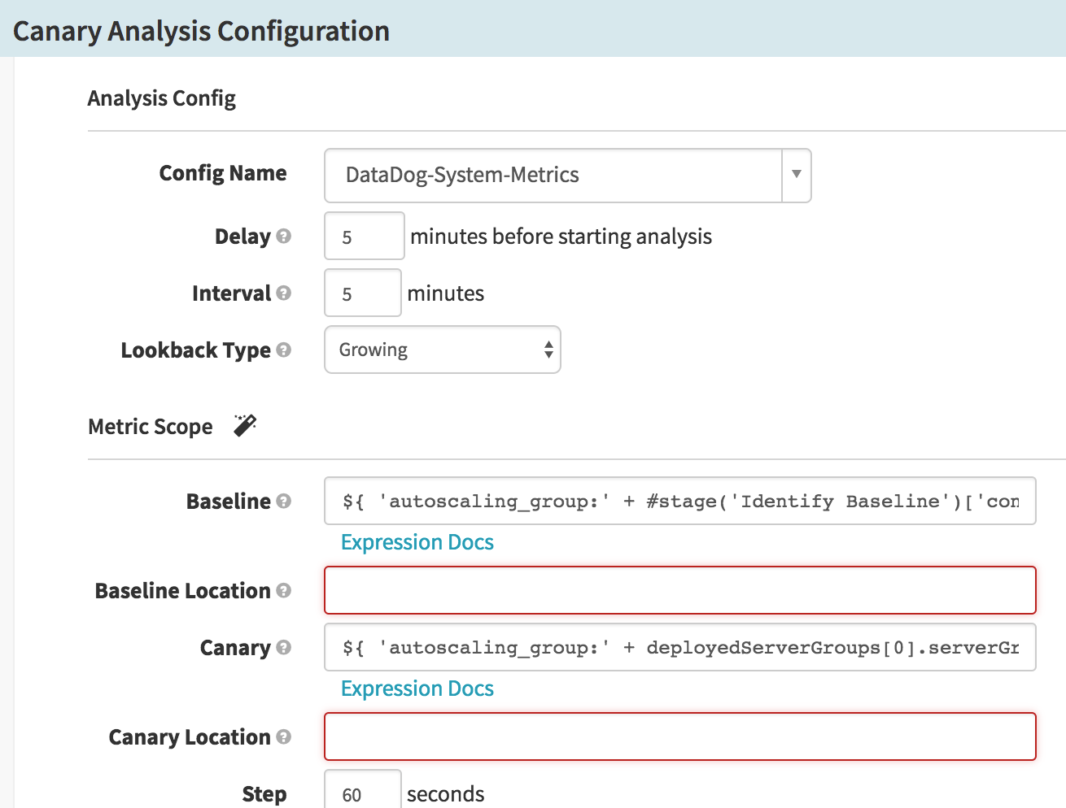Click the help icon next to Canary
Image resolution: width=1066 pixels, height=808 pixels.
283,648
